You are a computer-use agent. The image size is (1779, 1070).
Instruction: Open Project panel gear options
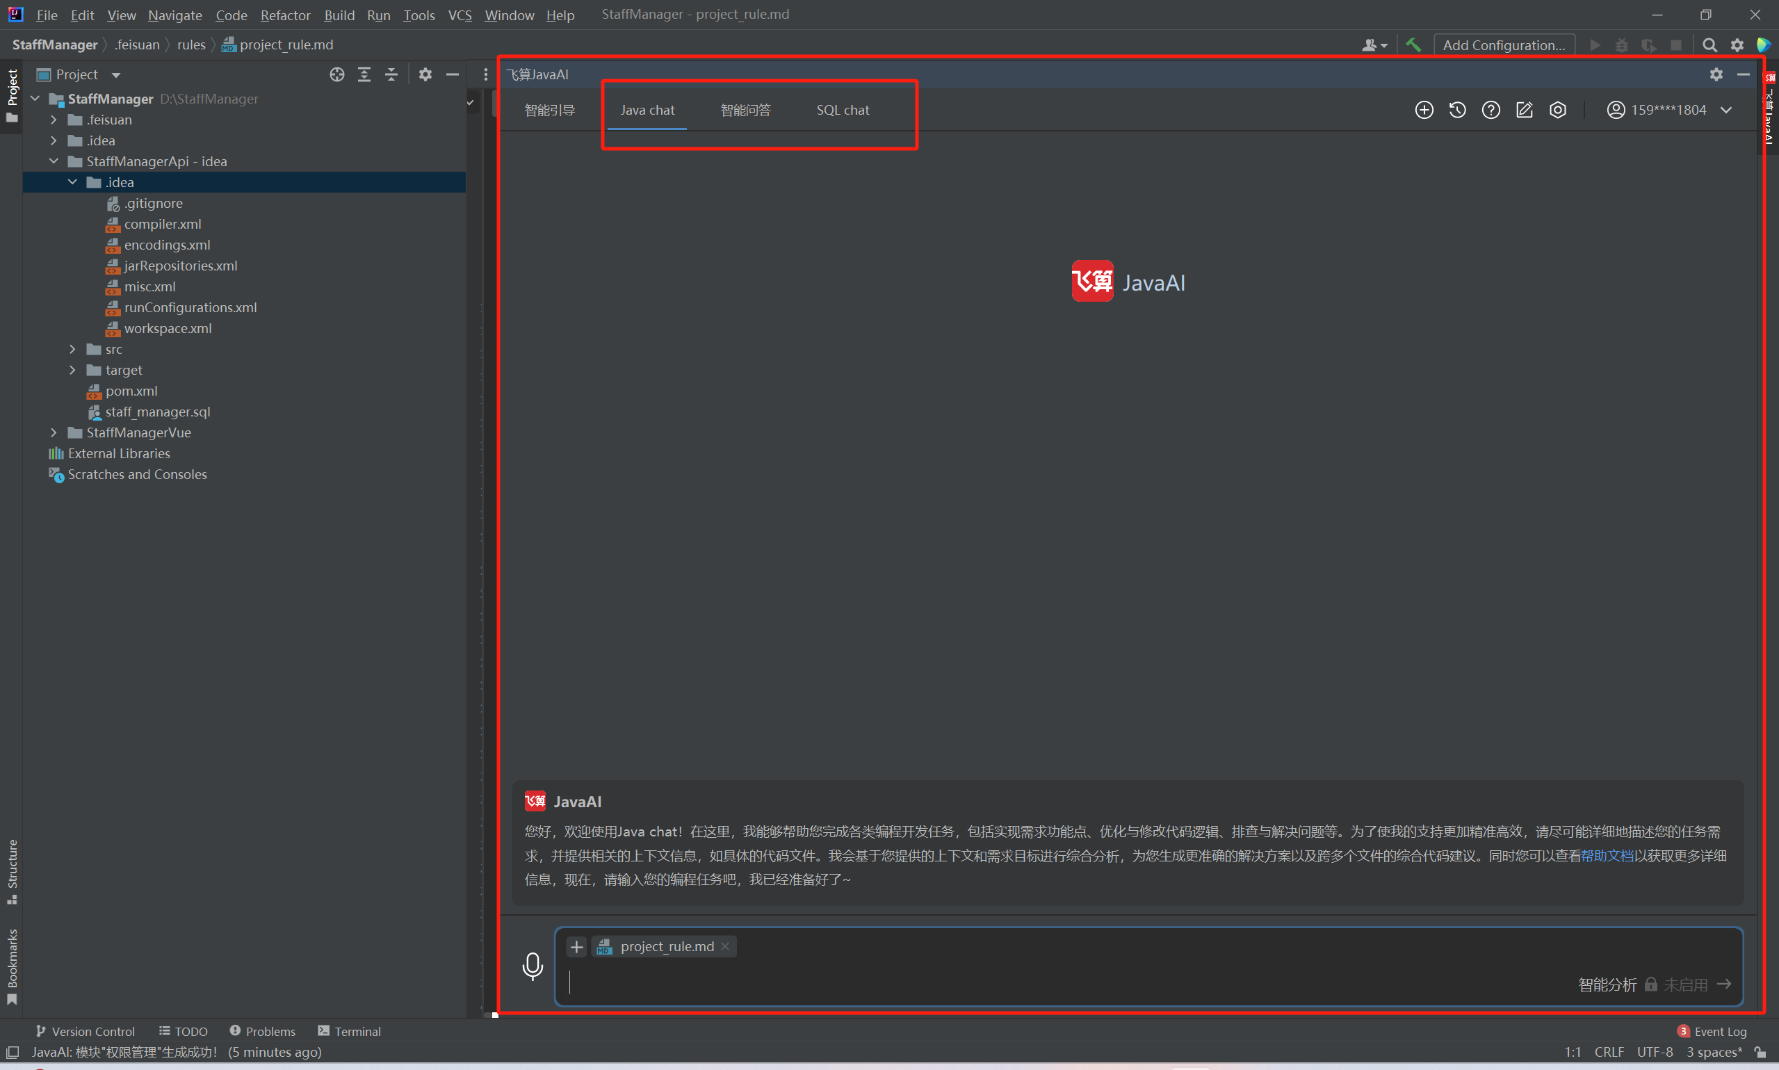coord(425,74)
